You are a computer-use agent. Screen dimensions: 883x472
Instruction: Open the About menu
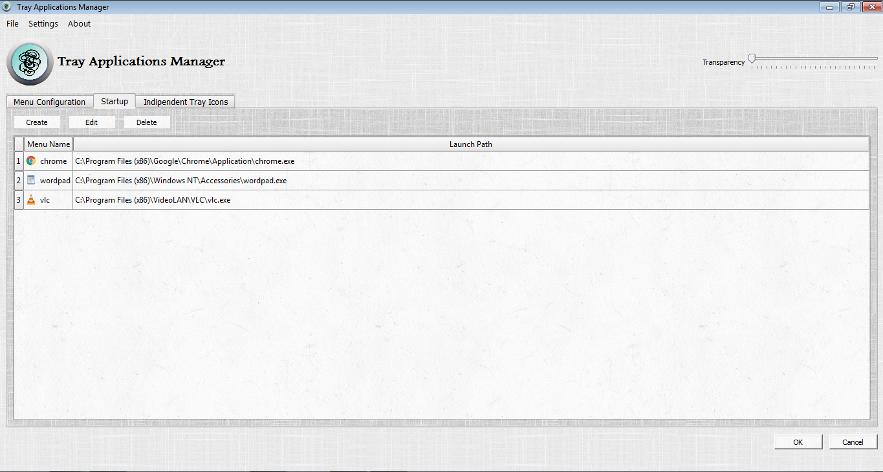[x=79, y=23]
